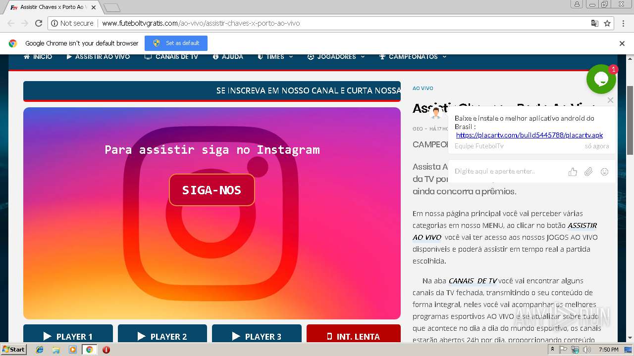The height and width of the screenshot is (356, 634).
Task: Click the address bar URL
Action: 201,23
